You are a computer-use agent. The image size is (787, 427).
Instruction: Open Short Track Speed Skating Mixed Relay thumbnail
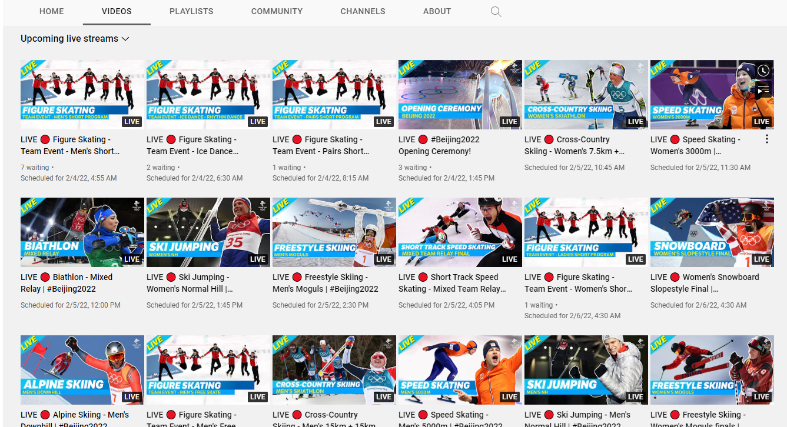point(460,232)
